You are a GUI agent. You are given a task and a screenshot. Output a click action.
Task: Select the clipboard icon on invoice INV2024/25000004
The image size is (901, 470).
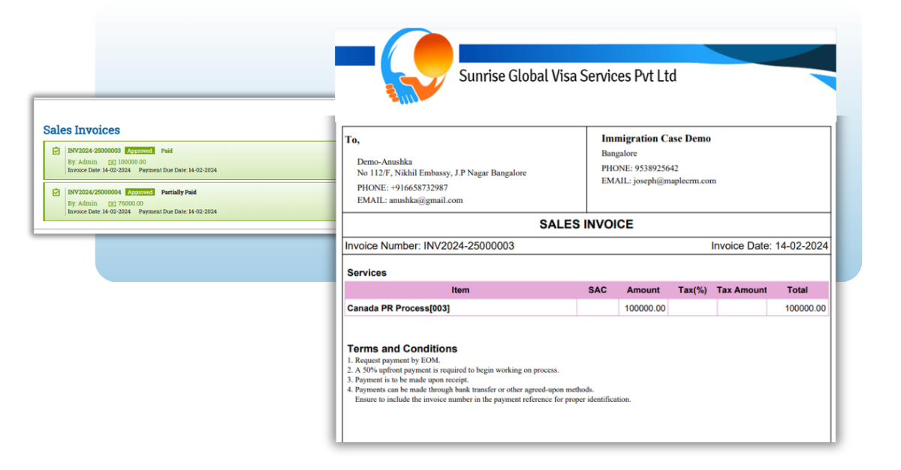point(56,192)
